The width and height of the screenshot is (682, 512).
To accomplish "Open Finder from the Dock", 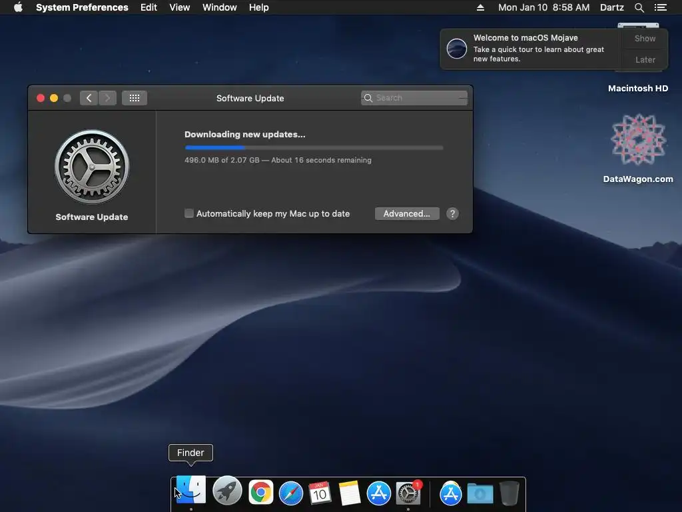I will pyautogui.click(x=191, y=491).
